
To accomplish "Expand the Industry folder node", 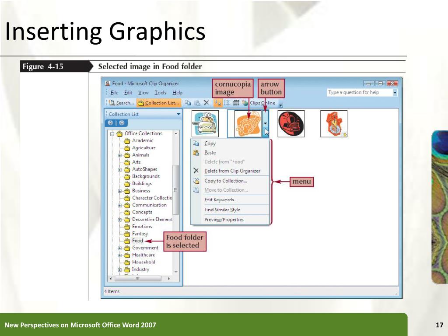I will 120,269.
